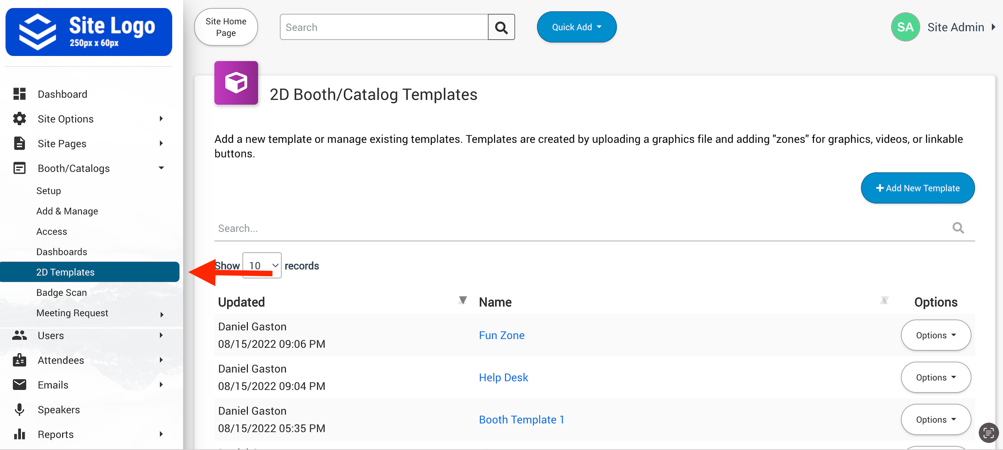1003x450 pixels.
Task: Expand the Users submenu arrow
Action: pos(161,335)
